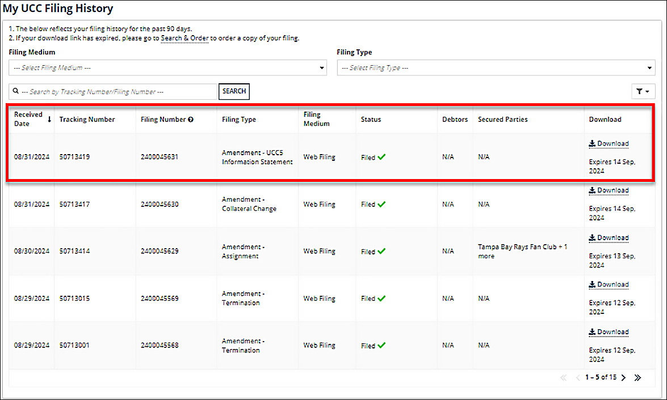Download filing with tracking number 50713015
667x400 pixels.
(x=609, y=284)
